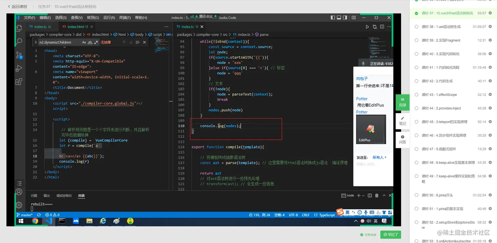Close the find widget
Viewport: 497px width, 243px height.
tap(144, 42)
